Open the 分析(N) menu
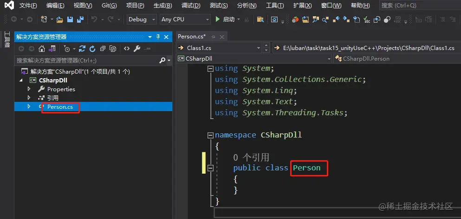 click(x=247, y=6)
